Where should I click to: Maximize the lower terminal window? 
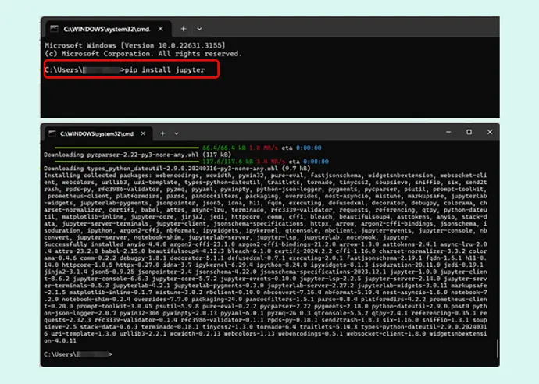click(469, 132)
